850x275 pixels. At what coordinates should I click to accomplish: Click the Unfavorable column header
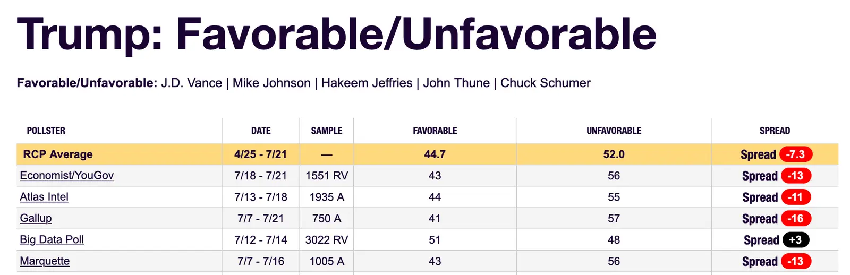614,131
